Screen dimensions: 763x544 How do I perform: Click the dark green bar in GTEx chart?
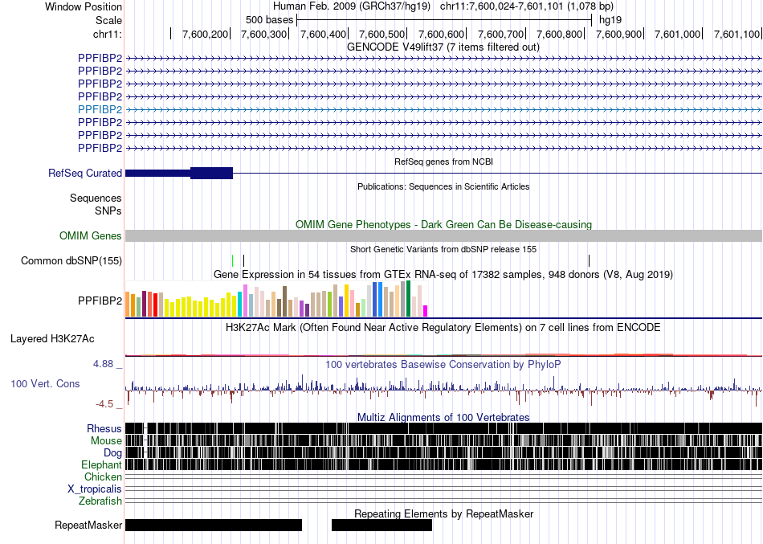pyautogui.click(x=408, y=299)
